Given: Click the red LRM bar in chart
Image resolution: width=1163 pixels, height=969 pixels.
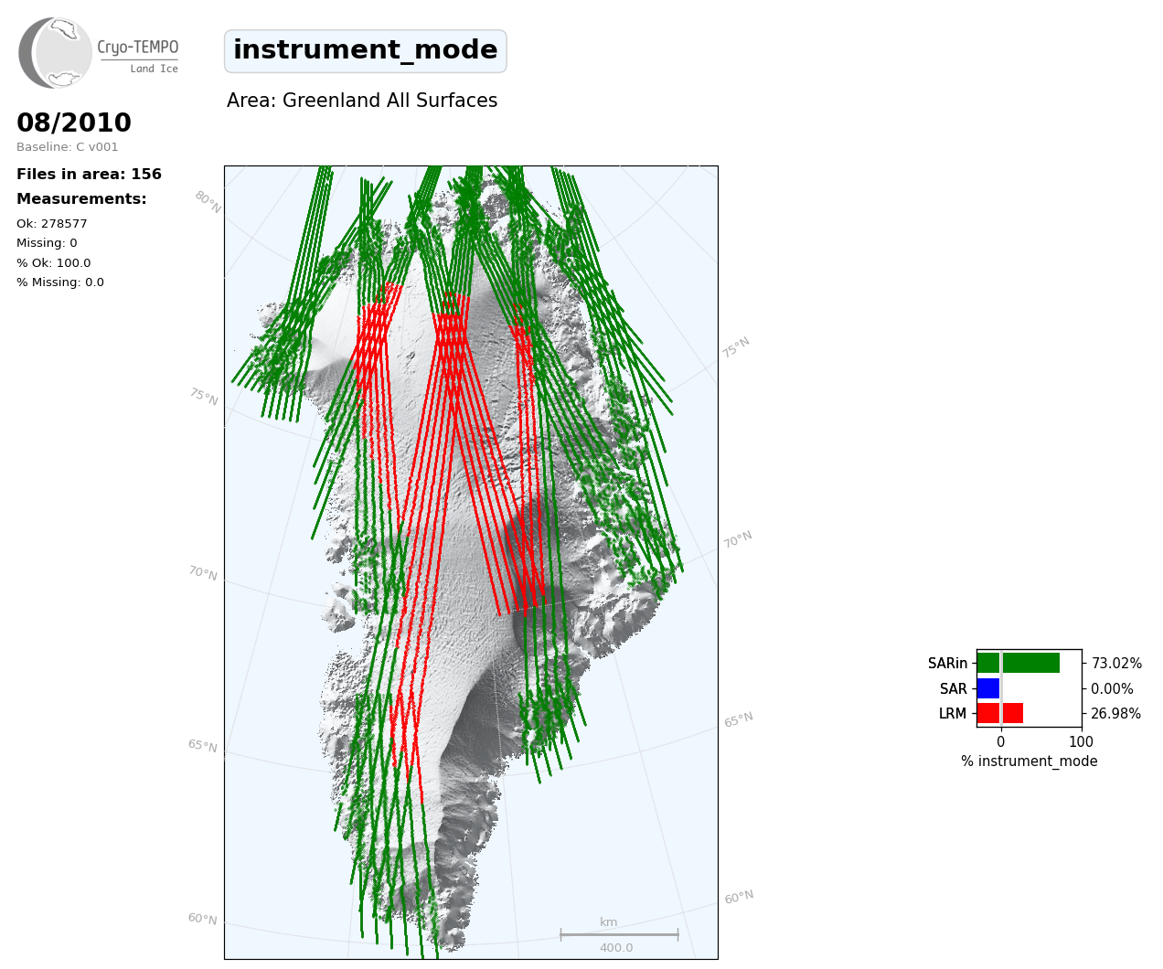Looking at the screenshot, I should pos(1000,713).
